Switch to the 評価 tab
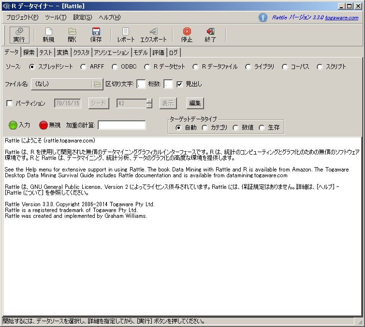Image resolution: width=365 pixels, height=327 pixels. (158, 53)
